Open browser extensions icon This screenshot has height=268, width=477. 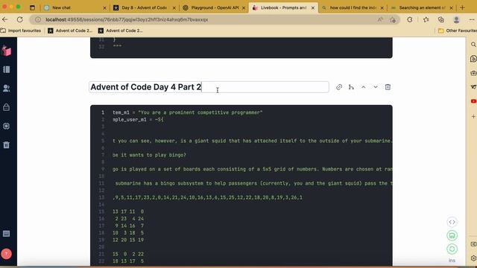410,20
